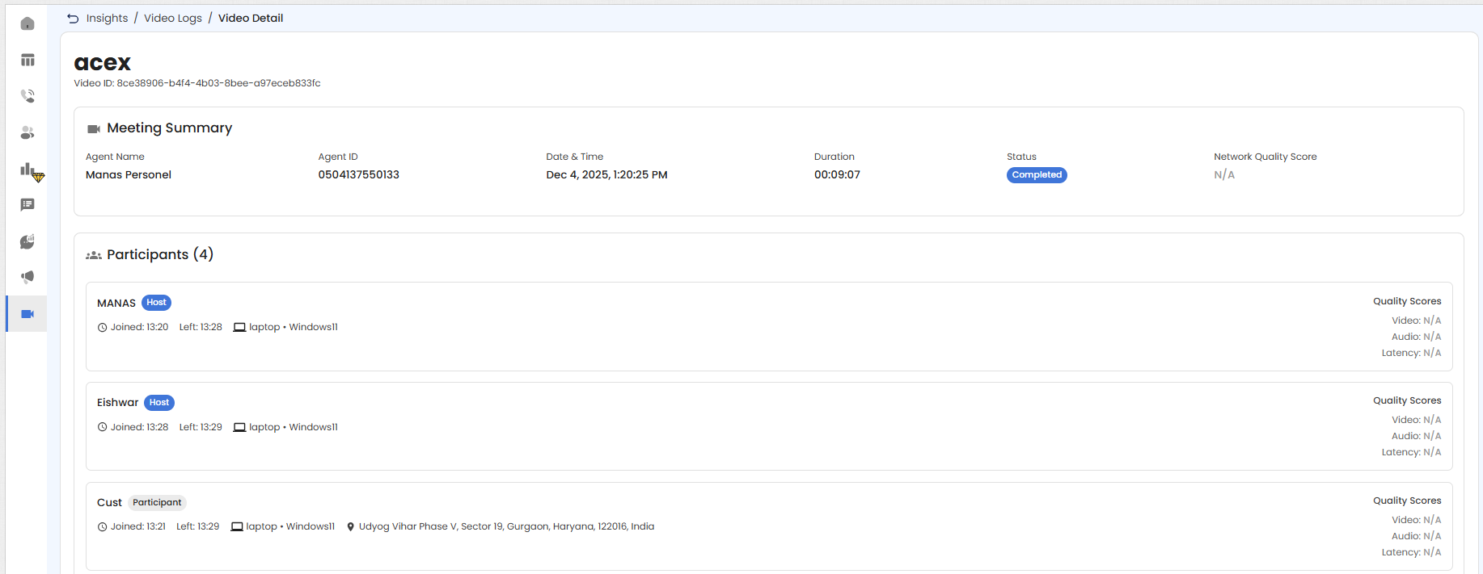Viewport: 1483px width, 574px height.
Task: Click the Host badge next to MANAS
Action: [x=156, y=303]
